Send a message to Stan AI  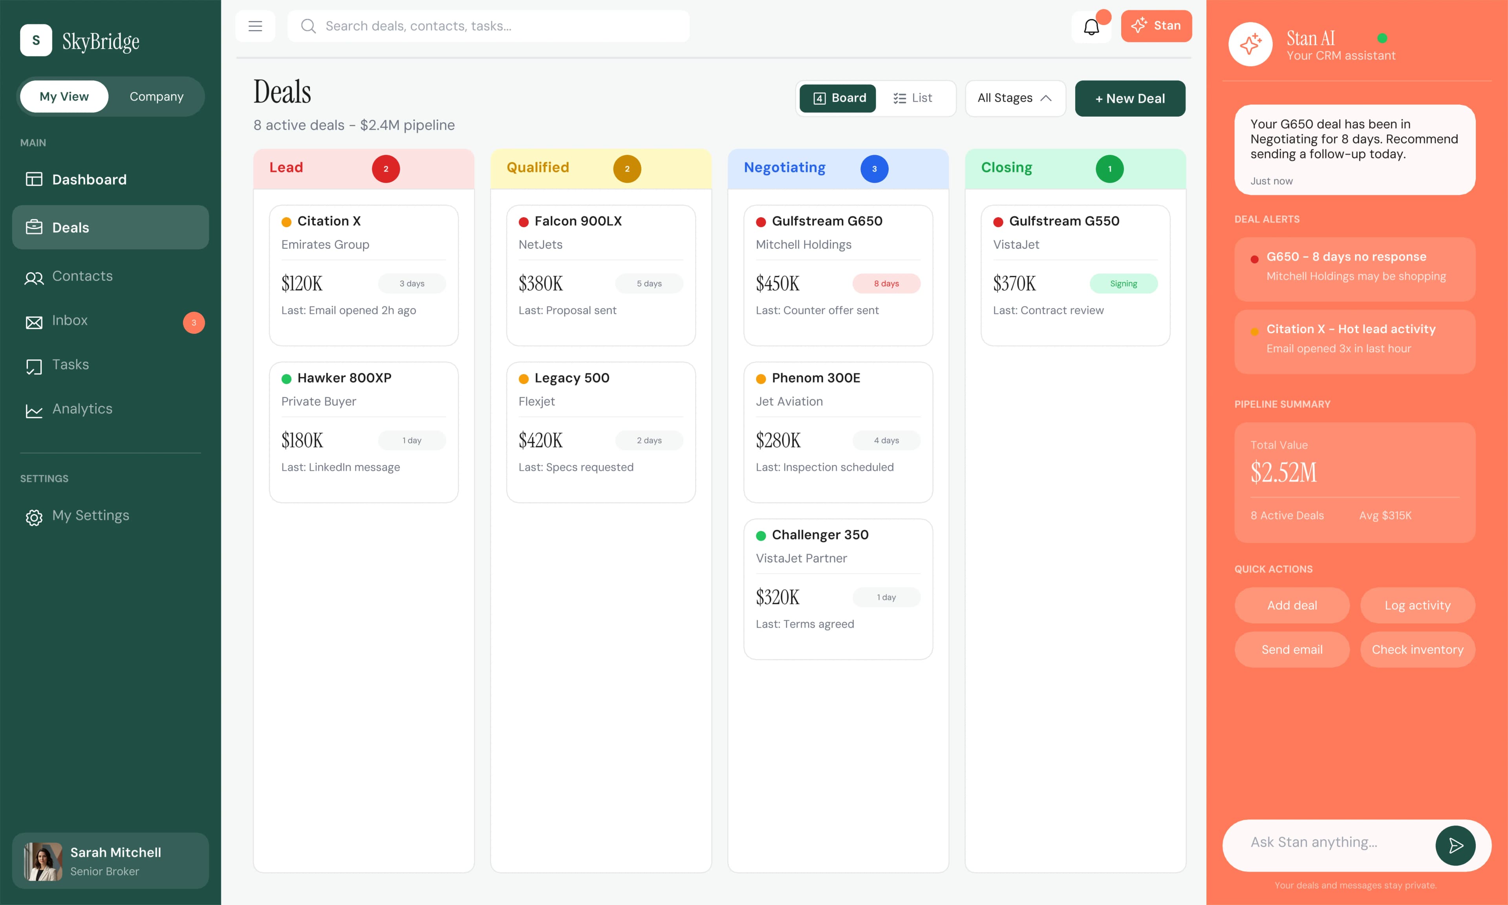(1456, 845)
